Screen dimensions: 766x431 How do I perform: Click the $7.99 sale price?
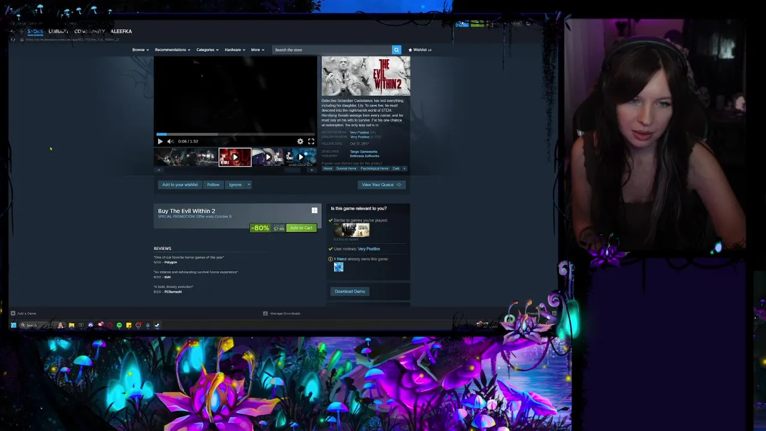click(279, 229)
